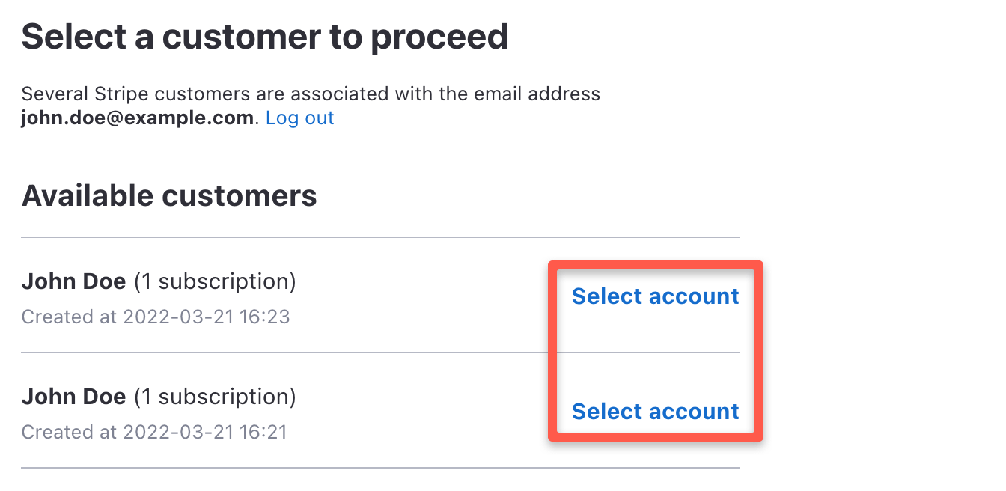Click the "Created at 2022-03-21 16:23" timestamp

tap(156, 317)
